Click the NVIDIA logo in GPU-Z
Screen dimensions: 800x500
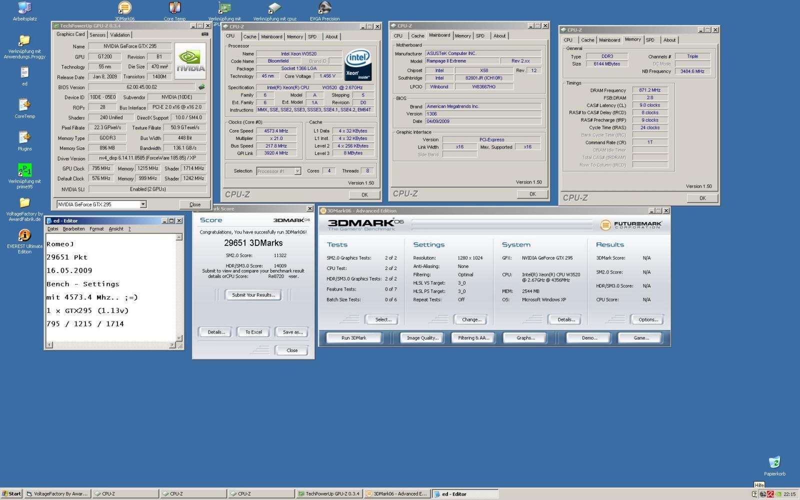click(x=190, y=61)
